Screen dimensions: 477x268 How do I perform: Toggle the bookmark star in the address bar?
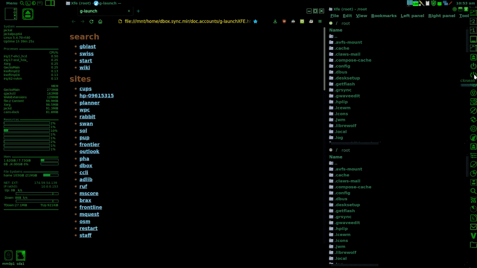tap(256, 21)
